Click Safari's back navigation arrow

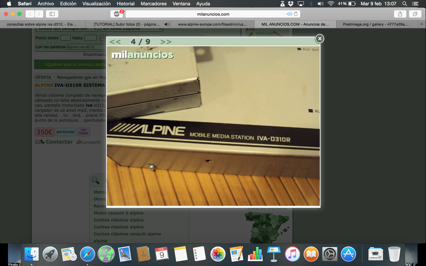click(x=30, y=14)
